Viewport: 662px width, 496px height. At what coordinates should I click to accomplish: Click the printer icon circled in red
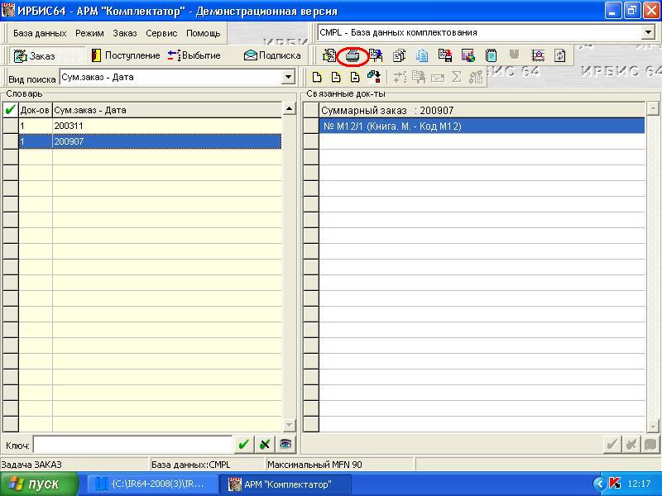tap(353, 56)
